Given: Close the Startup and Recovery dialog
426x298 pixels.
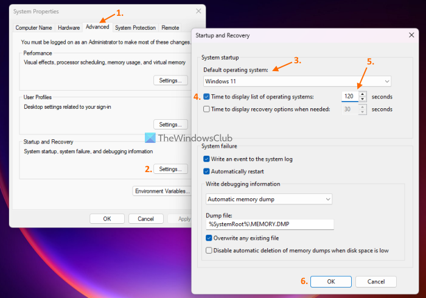Looking at the screenshot, I should (411, 35).
